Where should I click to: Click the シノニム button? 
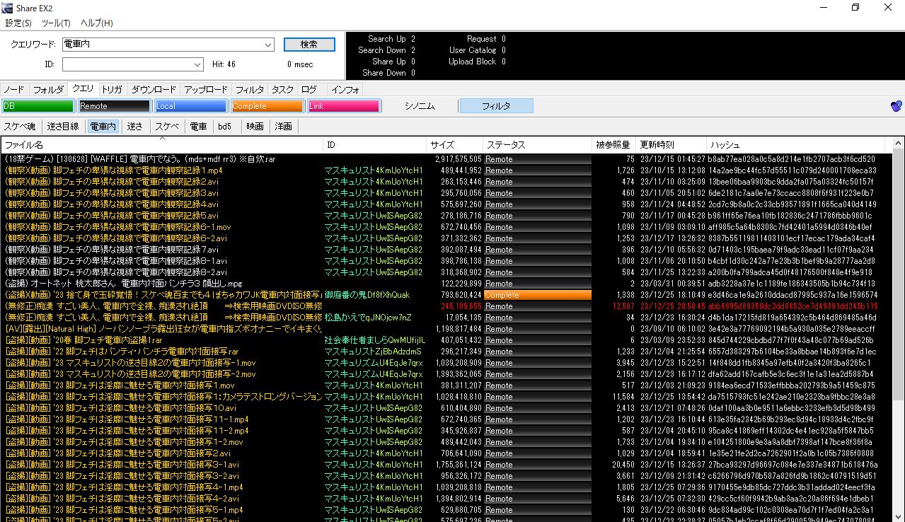point(420,106)
